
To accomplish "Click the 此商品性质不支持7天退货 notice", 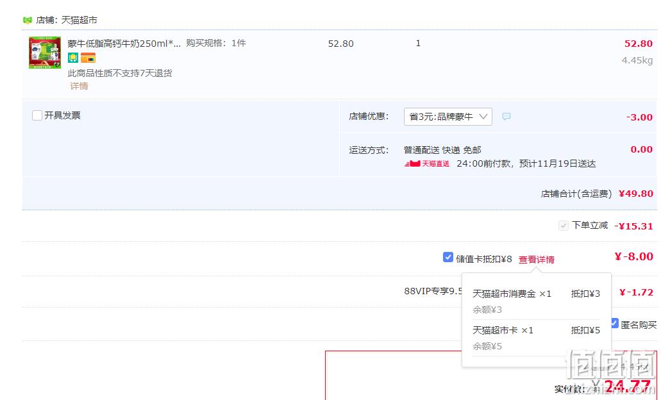I will click(120, 73).
